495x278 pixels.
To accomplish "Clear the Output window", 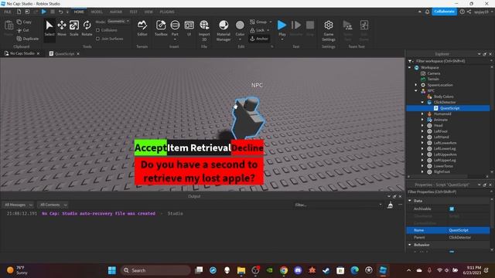I will [390, 205].
